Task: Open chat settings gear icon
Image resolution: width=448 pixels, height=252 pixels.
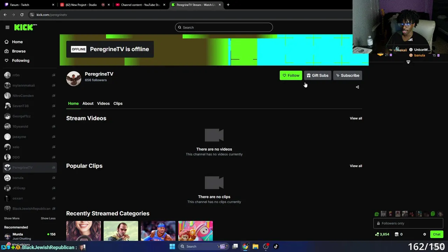Action: point(425,234)
